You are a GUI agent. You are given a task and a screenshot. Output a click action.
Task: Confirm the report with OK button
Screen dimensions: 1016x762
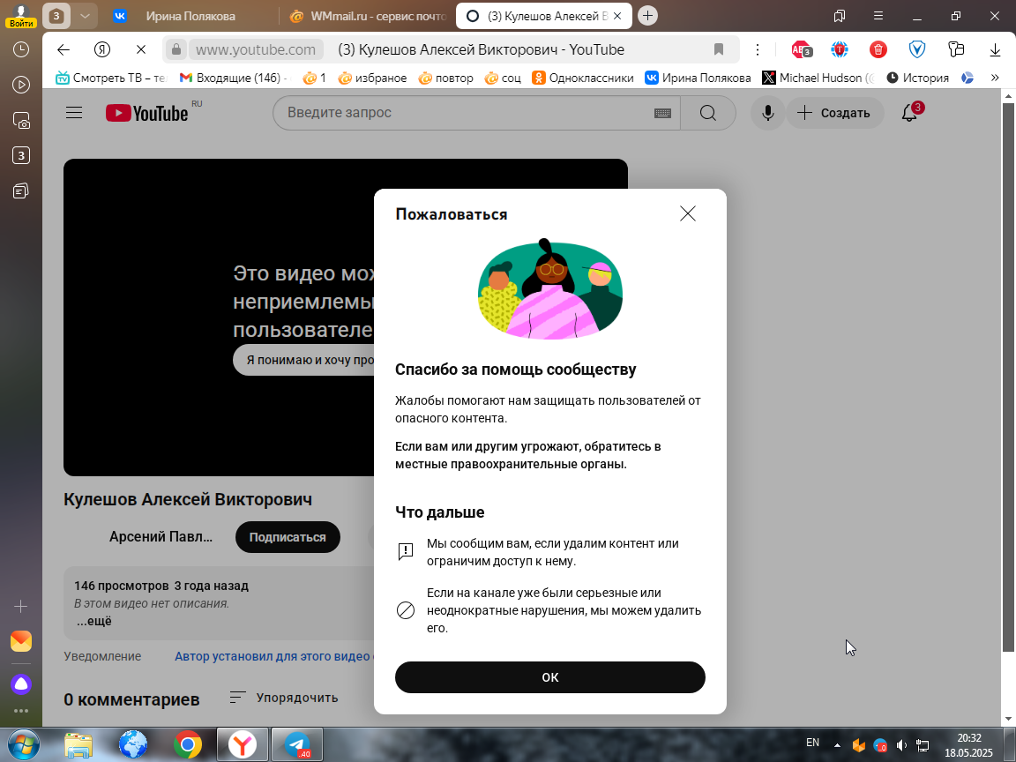click(x=550, y=677)
